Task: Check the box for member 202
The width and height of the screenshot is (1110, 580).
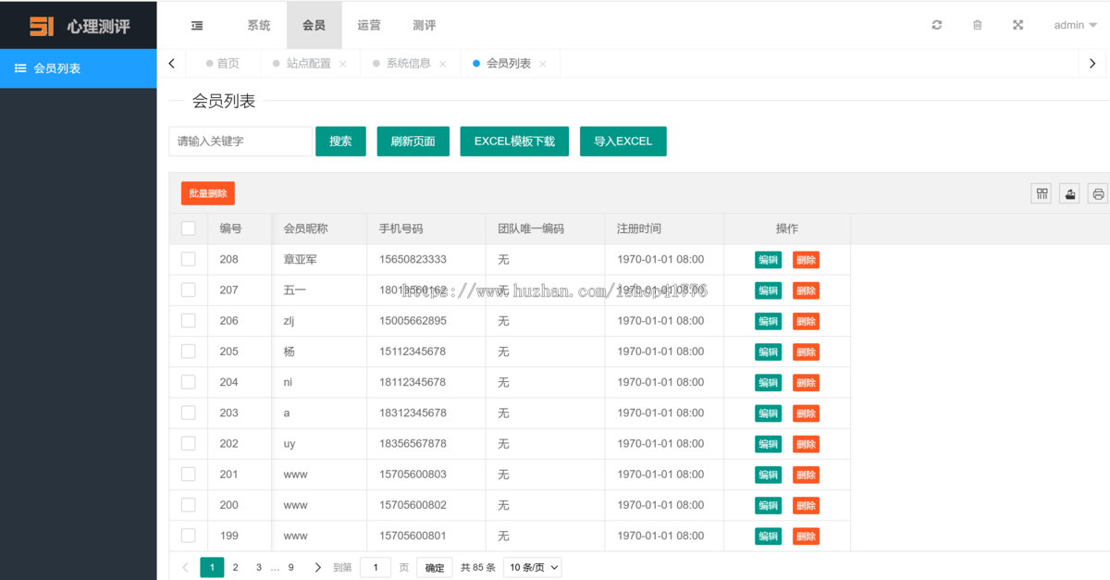Action: tap(189, 443)
